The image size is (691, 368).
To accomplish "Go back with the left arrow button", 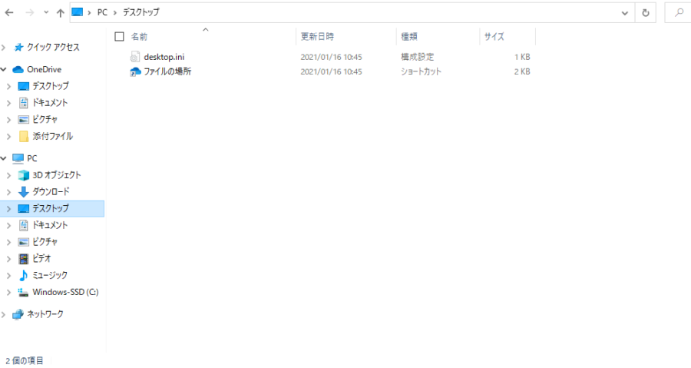I will (8, 13).
